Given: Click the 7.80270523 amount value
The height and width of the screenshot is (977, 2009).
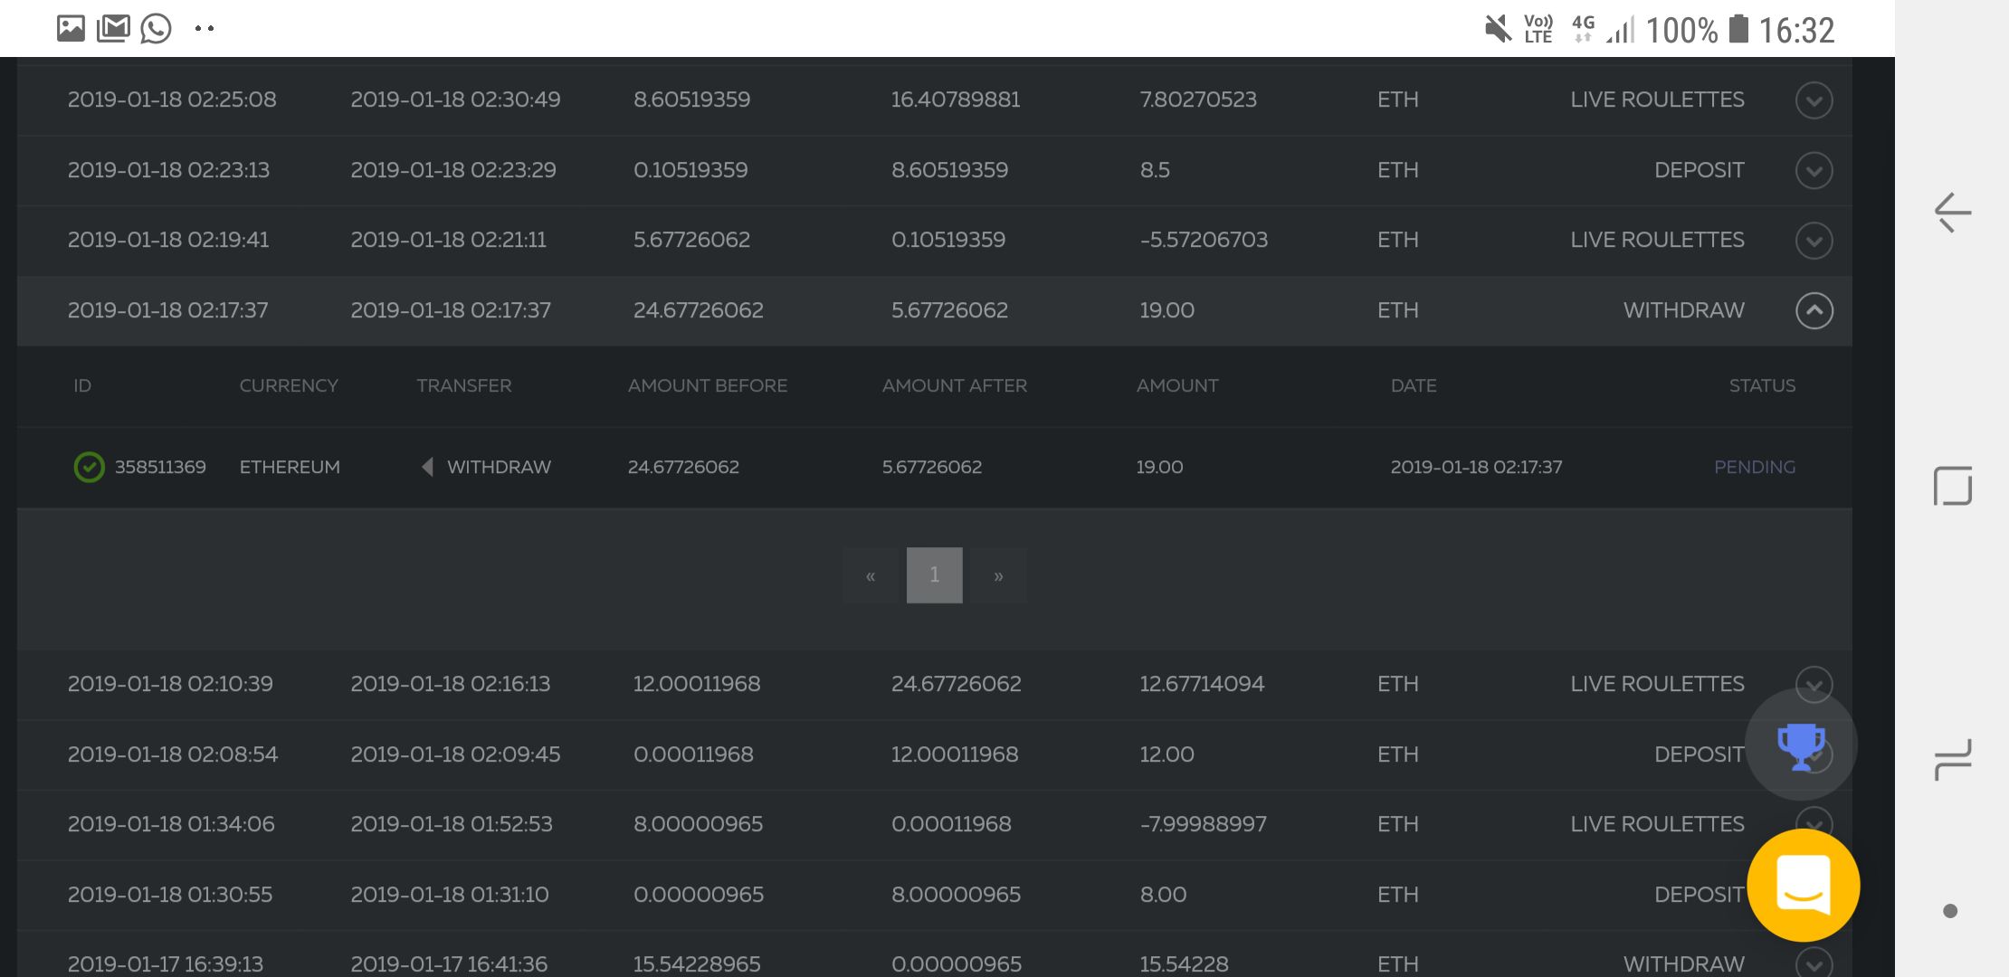Looking at the screenshot, I should 1198,100.
